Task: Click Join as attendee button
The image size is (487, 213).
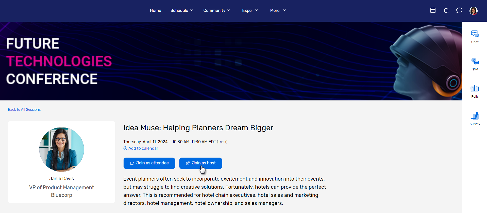Action: point(149,163)
